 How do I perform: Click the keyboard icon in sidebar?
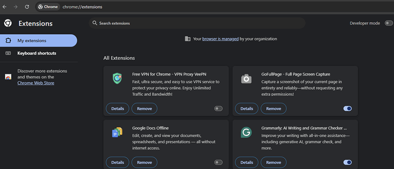[x=8, y=53]
